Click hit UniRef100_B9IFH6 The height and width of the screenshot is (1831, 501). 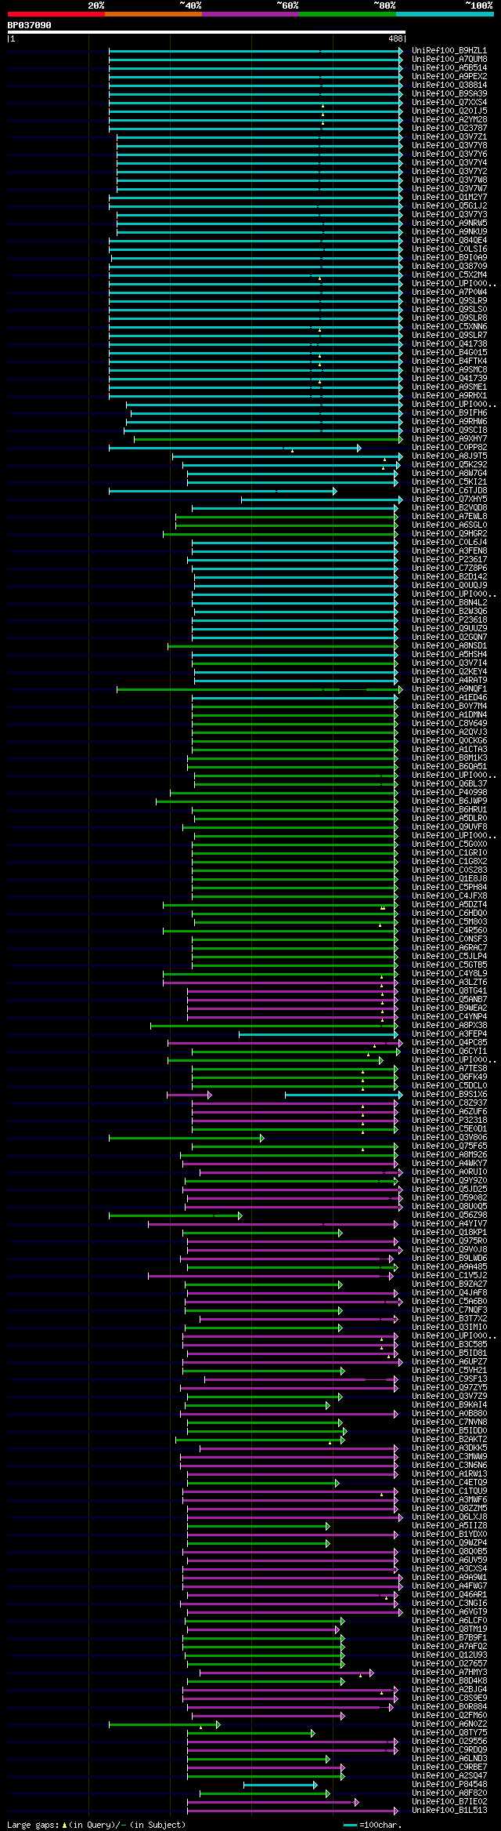click(449, 413)
